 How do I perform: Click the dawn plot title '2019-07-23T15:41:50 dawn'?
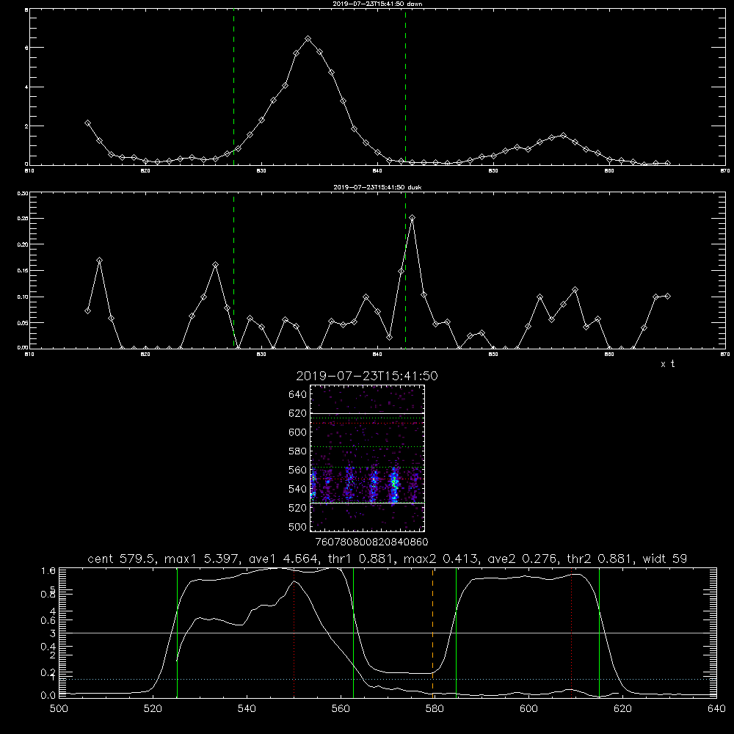pyautogui.click(x=377, y=4)
